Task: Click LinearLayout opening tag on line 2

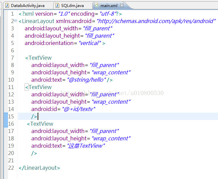Action: (36, 21)
